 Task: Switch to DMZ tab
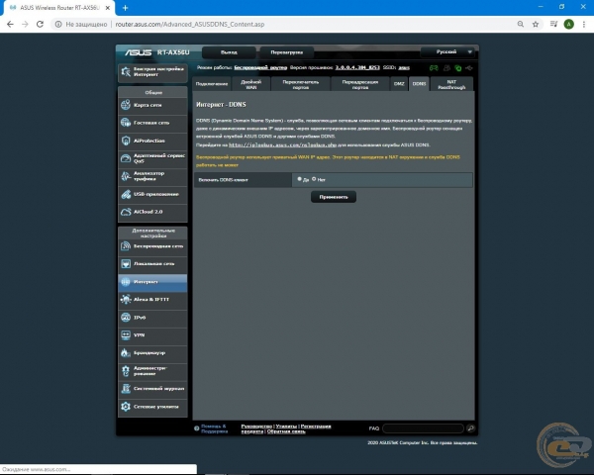[x=399, y=84]
